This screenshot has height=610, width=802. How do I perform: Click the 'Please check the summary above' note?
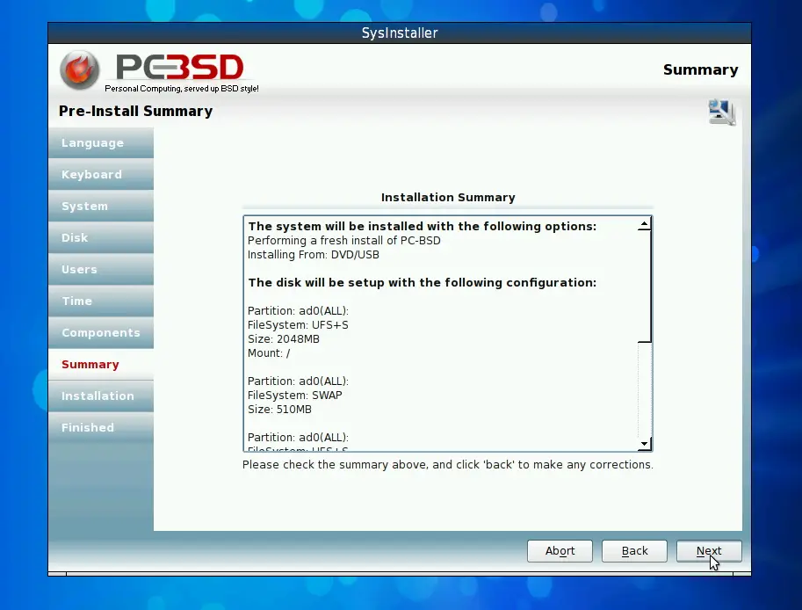[447, 465]
